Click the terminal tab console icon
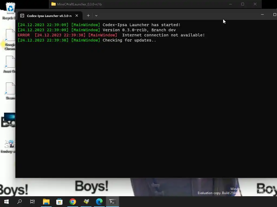This screenshot has width=277, height=207. click(x=22, y=16)
